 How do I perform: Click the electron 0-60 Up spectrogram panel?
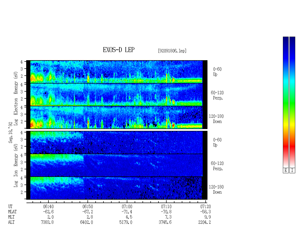(x=116, y=72)
